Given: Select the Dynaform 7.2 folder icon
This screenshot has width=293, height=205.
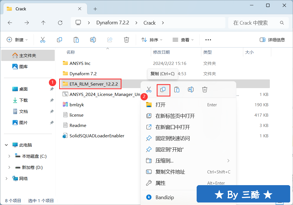Looking at the screenshot, I should [x=65, y=73].
